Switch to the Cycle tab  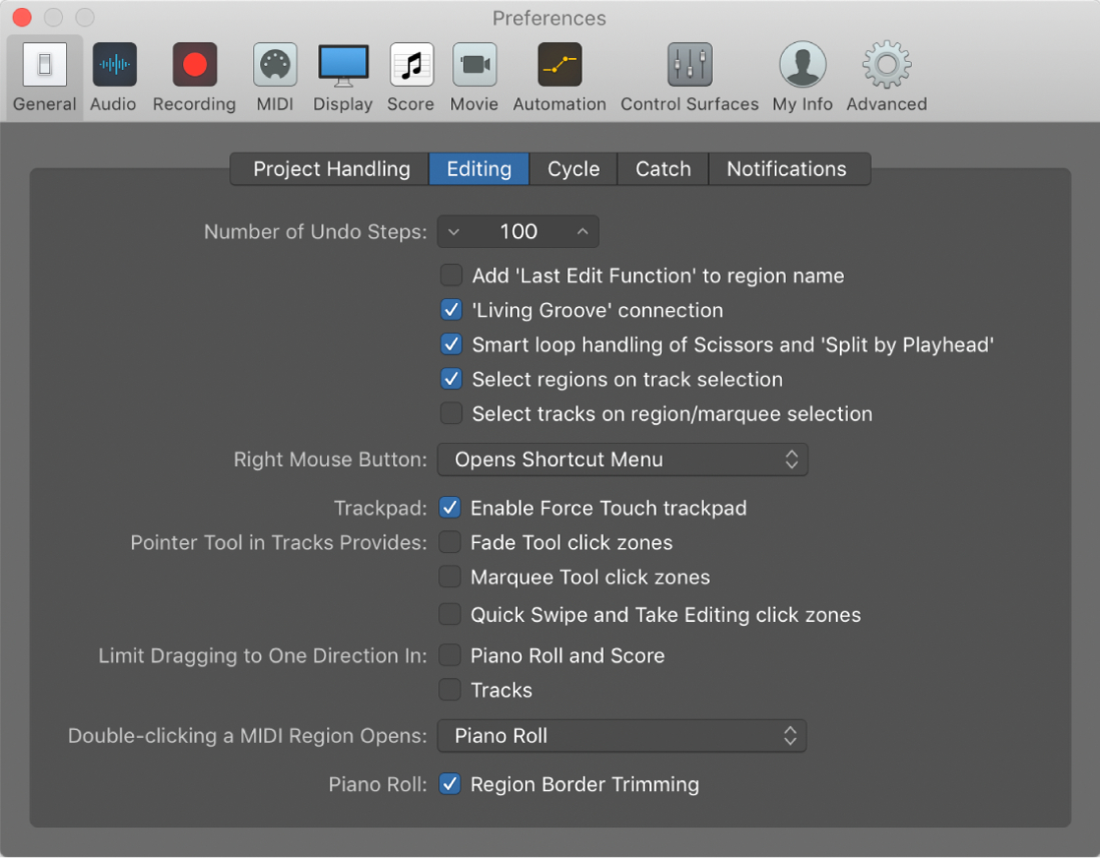[x=572, y=168]
